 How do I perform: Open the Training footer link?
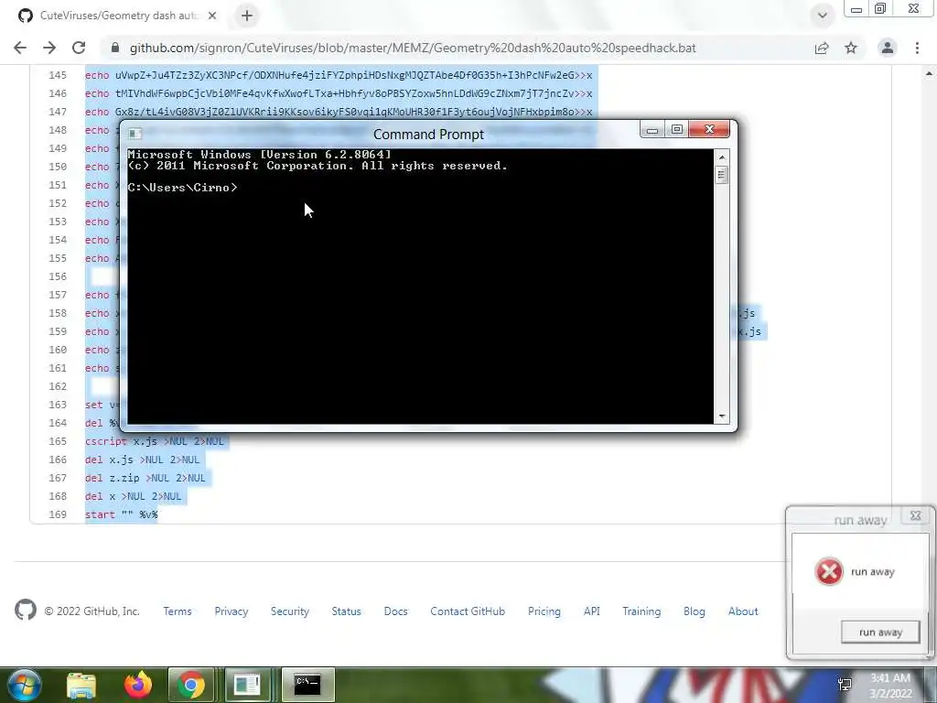coord(641,611)
